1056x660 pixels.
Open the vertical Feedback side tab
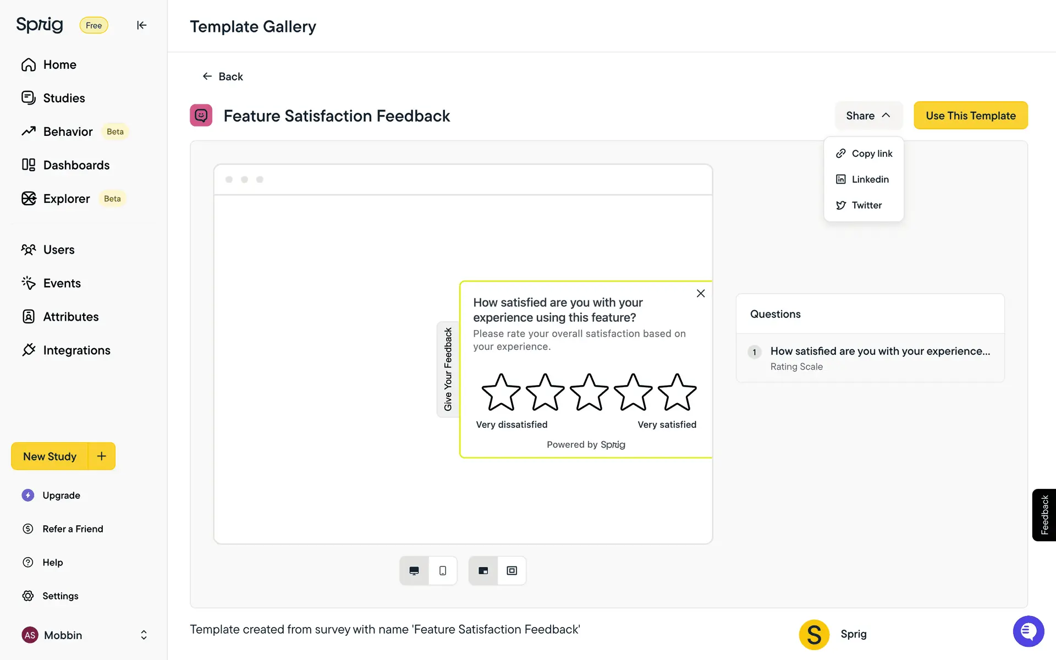(1044, 515)
